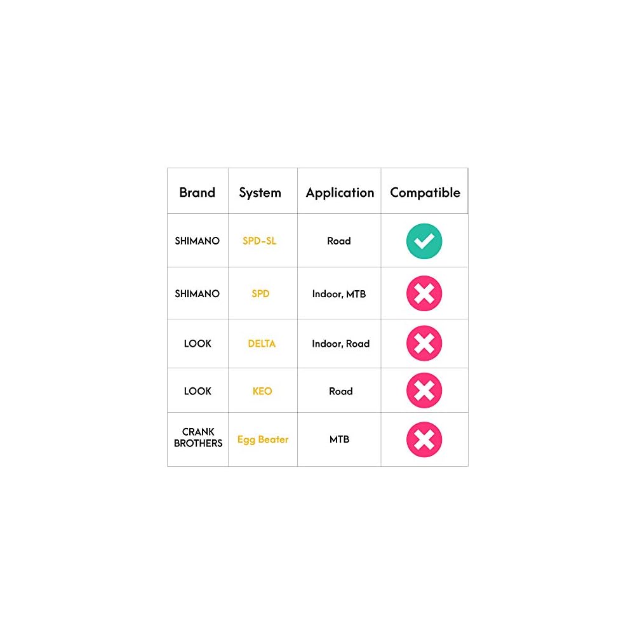635x635 pixels.
Task: Select the CRANK BROTHERS brand cell
Action: tap(198, 438)
